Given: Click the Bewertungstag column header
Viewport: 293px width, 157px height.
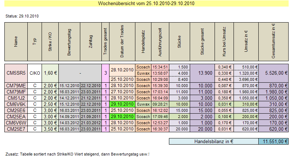Looking at the screenshot, I should [x=69, y=43].
